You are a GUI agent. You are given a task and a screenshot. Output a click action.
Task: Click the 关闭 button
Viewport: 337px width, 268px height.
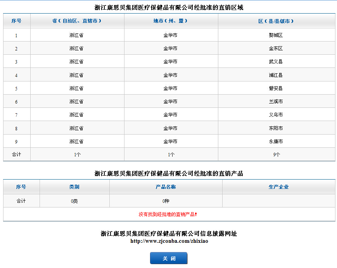pyautogui.click(x=169, y=258)
